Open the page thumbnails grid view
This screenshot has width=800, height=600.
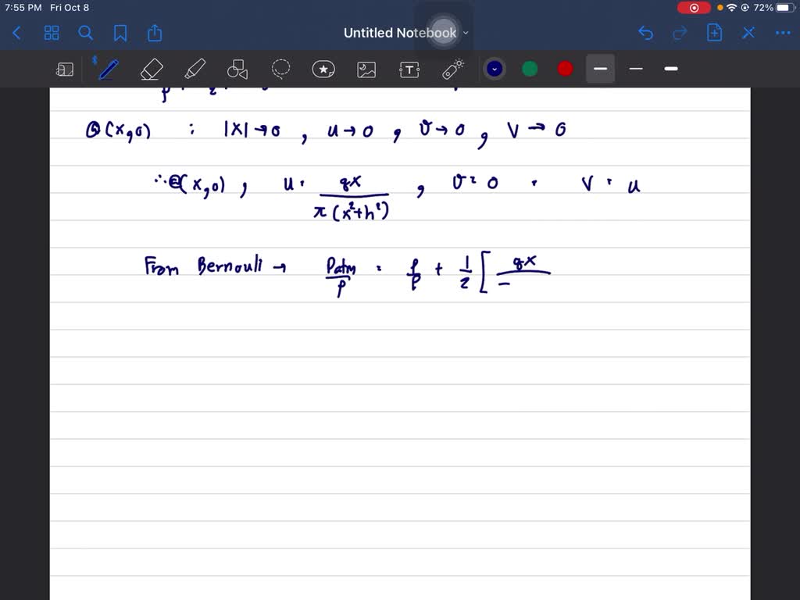click(52, 33)
